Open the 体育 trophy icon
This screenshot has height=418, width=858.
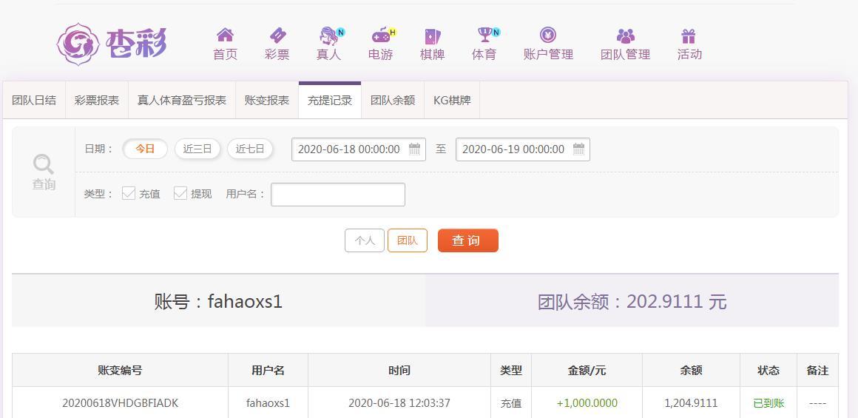click(x=484, y=35)
